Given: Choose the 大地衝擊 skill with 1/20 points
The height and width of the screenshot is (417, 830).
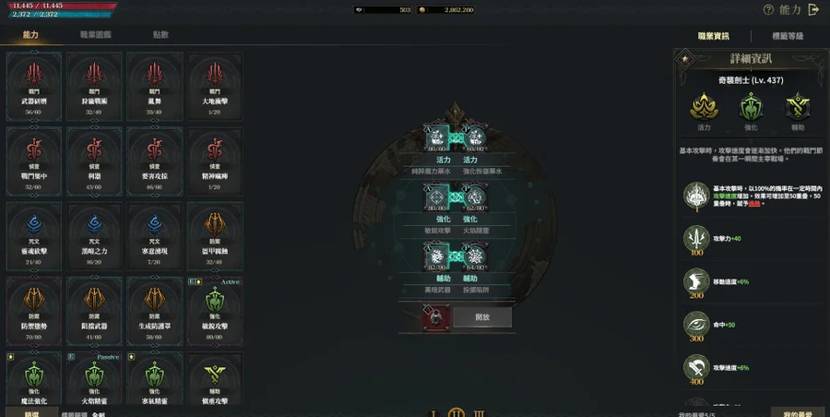Looking at the screenshot, I should 215,87.
